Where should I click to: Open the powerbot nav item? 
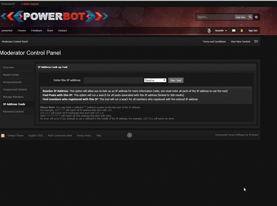(7, 30)
